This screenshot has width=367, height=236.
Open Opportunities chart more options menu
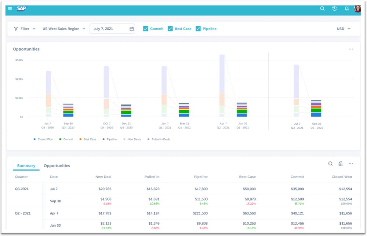pos(350,49)
